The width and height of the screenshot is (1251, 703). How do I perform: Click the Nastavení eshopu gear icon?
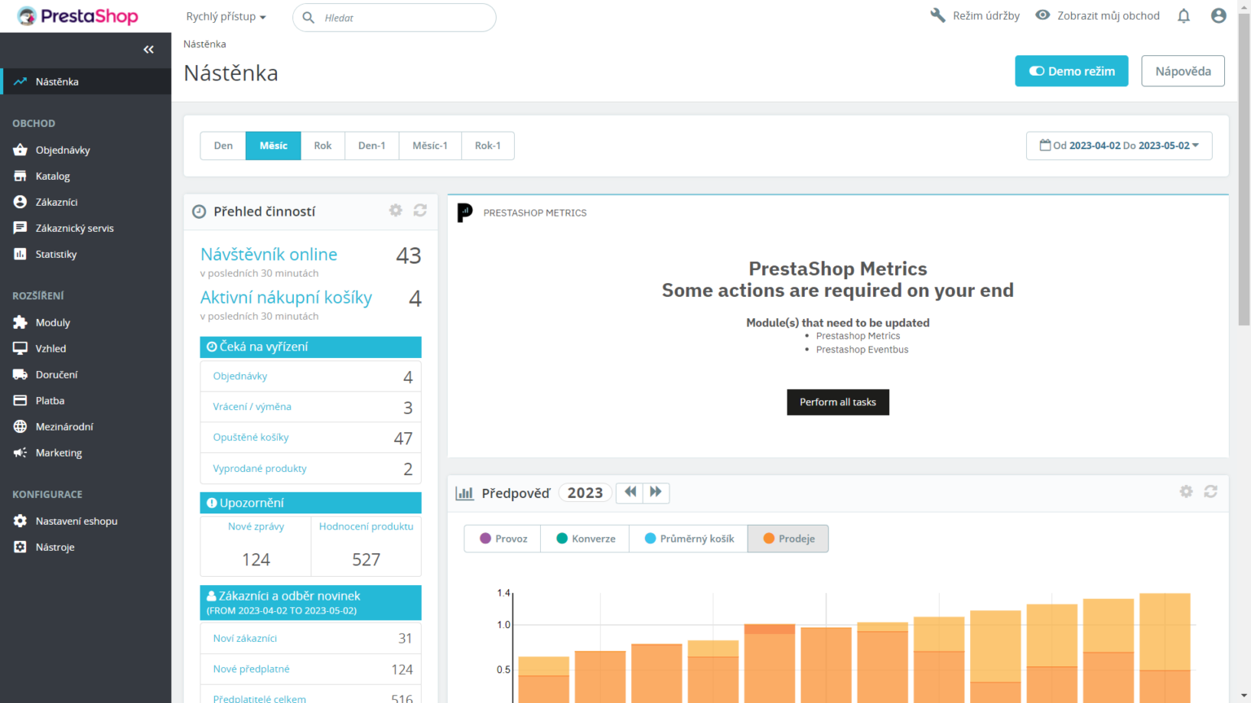click(20, 521)
